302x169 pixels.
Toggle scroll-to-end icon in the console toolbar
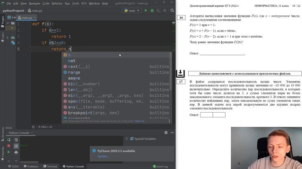pyautogui.click(x=16, y=146)
